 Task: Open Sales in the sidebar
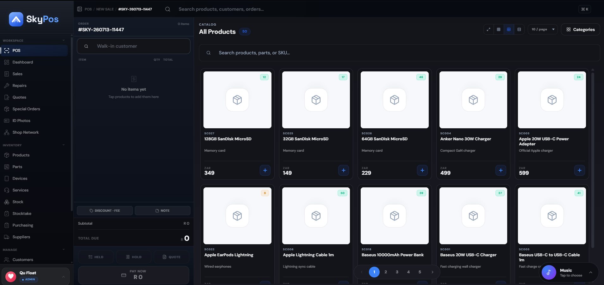34,74
